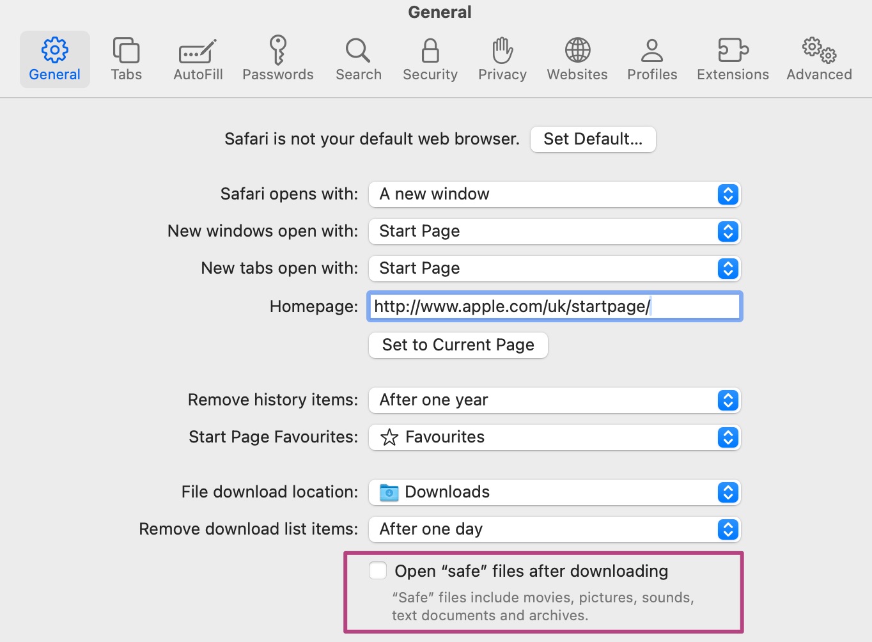Open the Tabs settings pane icon
This screenshot has height=642, width=872.
[x=126, y=51]
